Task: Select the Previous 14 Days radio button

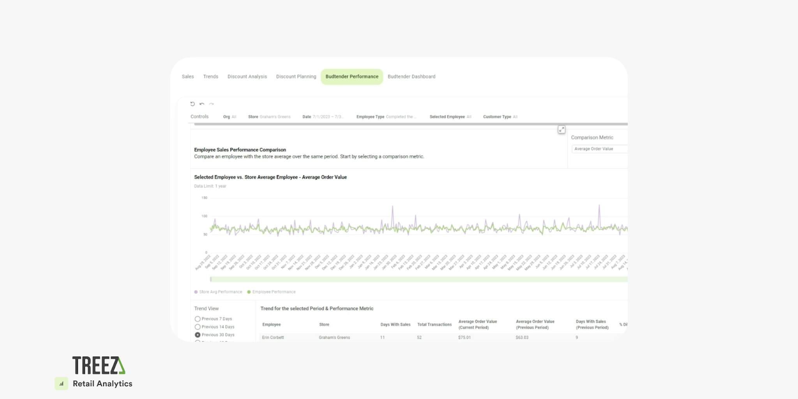Action: click(198, 327)
